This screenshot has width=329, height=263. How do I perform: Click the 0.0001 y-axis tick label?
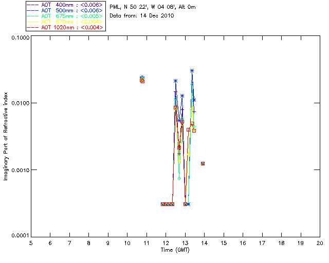[21, 236]
